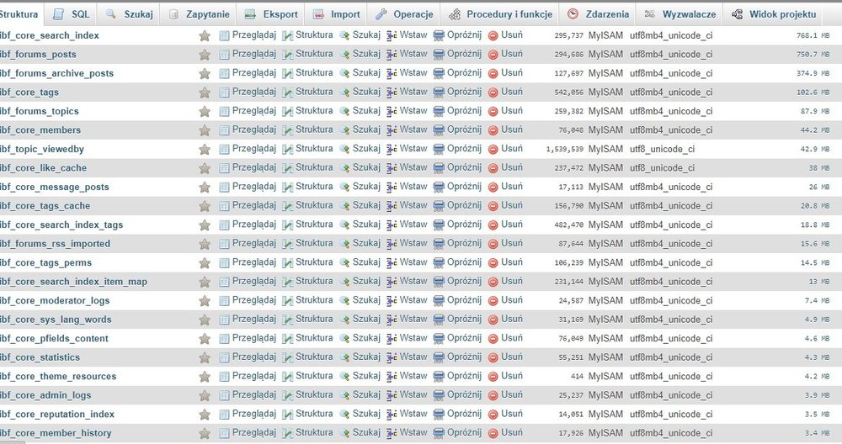Screen dimensions: 842x444
Task: Click Structure icon in ibf_forums_archive_posts row
Action: pyautogui.click(x=288, y=73)
